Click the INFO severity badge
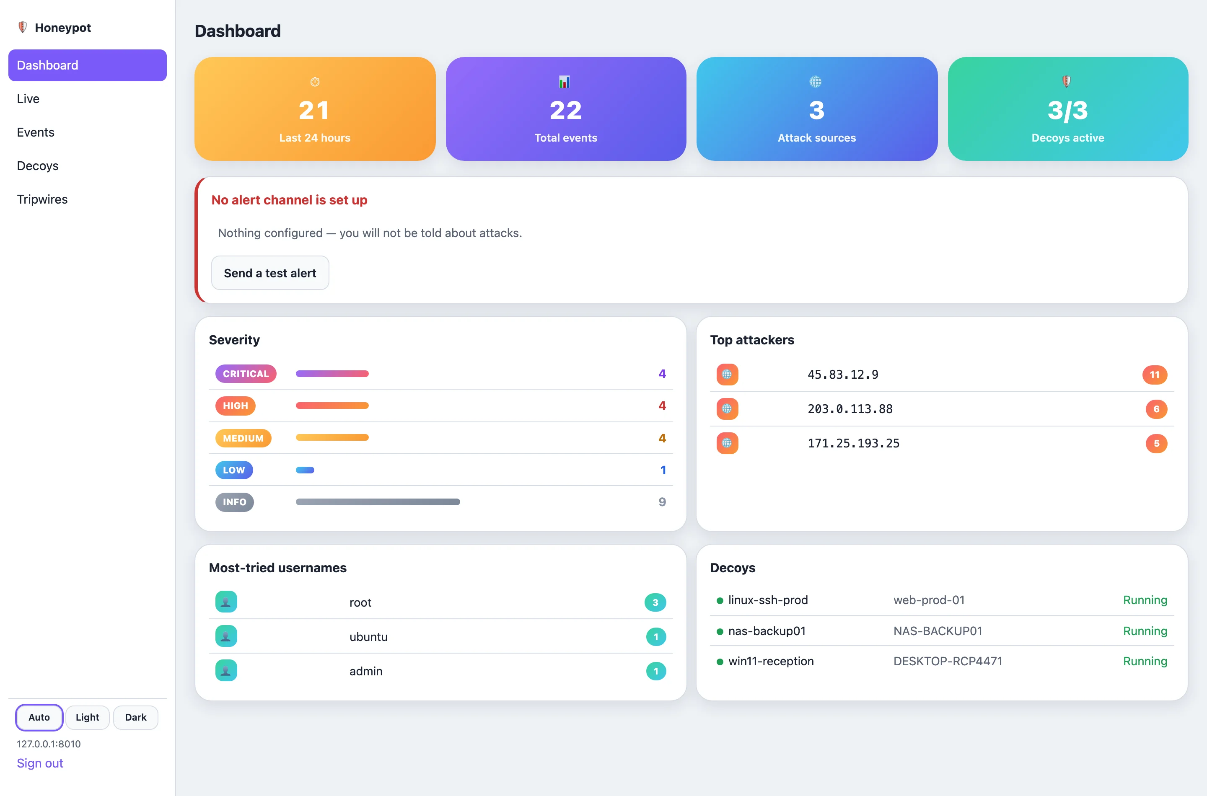This screenshot has width=1207, height=796. click(x=235, y=502)
